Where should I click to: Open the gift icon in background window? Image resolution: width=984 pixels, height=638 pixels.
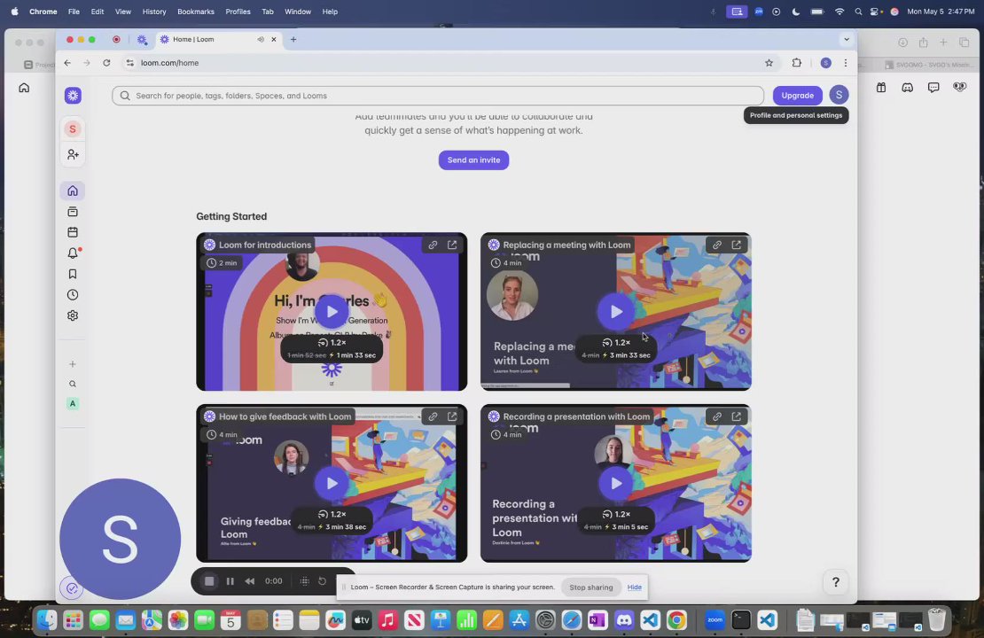point(881,87)
